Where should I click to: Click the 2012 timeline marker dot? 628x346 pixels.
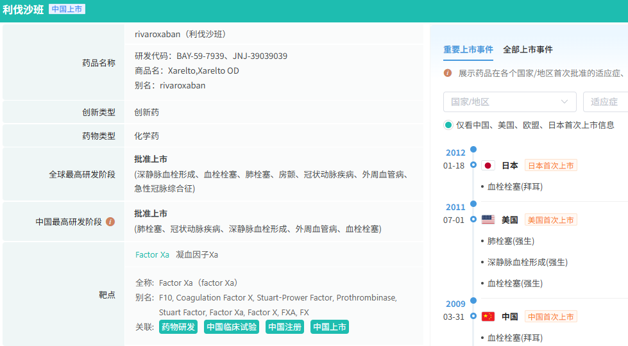coord(473,149)
